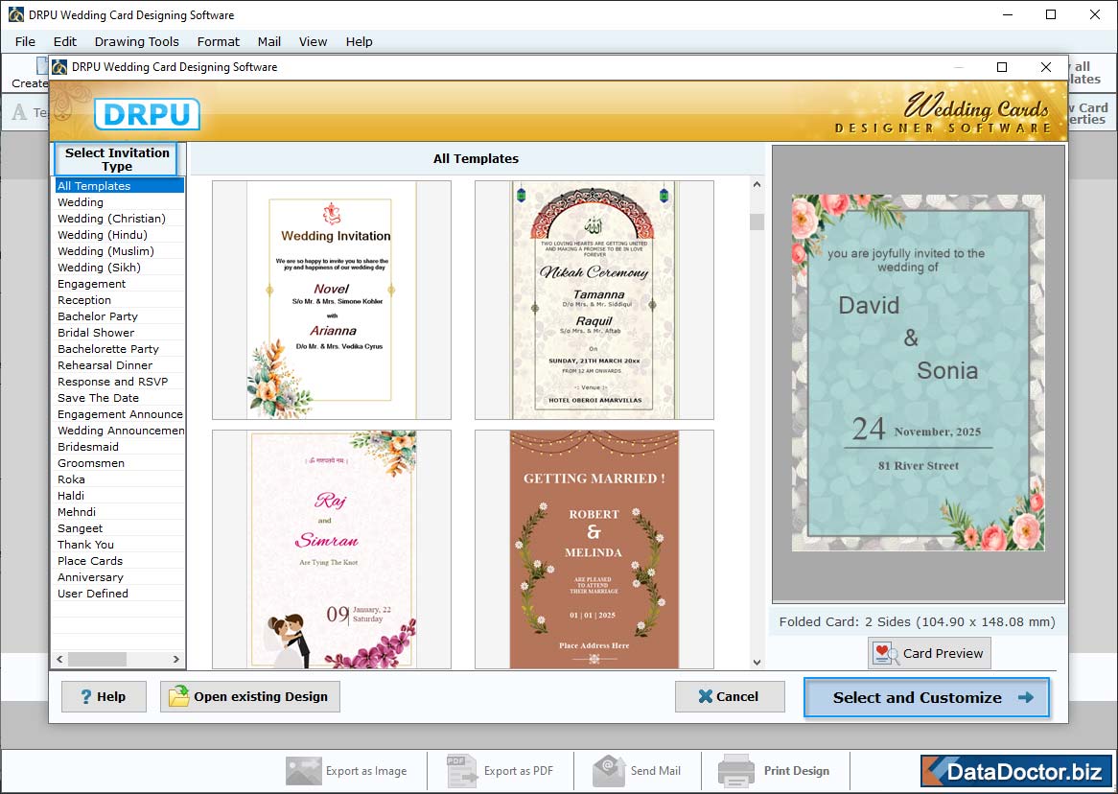Click the templates vertical scrollbar thumb
Image resolution: width=1118 pixels, height=794 pixels.
[x=757, y=222]
